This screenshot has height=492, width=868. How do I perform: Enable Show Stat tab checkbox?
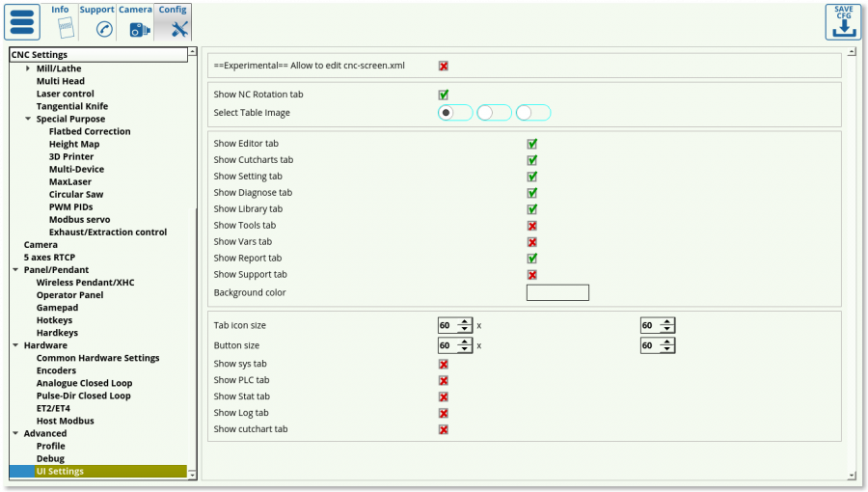pos(444,396)
